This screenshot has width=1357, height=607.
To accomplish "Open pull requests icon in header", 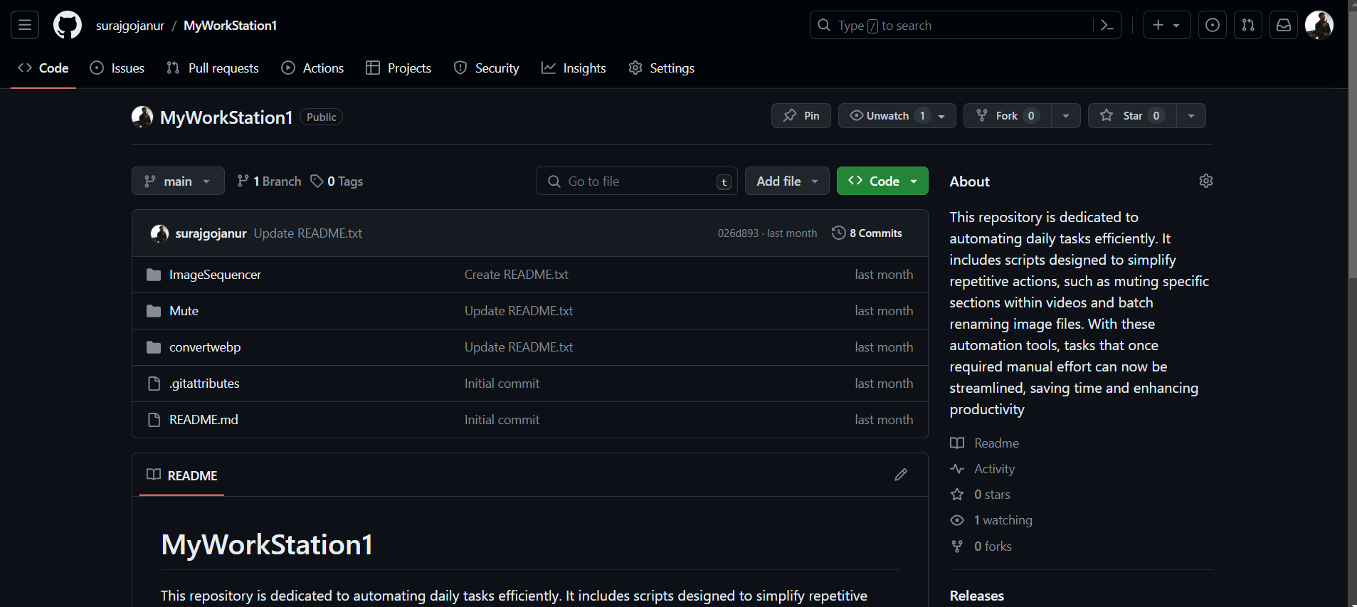I will (x=1247, y=26).
